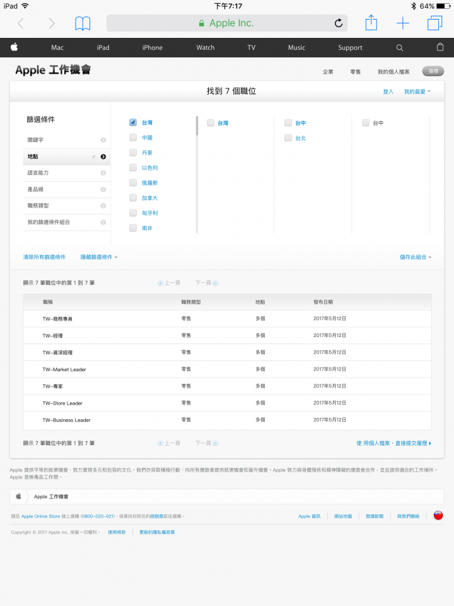Screen dimensions: 454x606
Task: Check the 台北 city checkbox
Action: tap(288, 138)
